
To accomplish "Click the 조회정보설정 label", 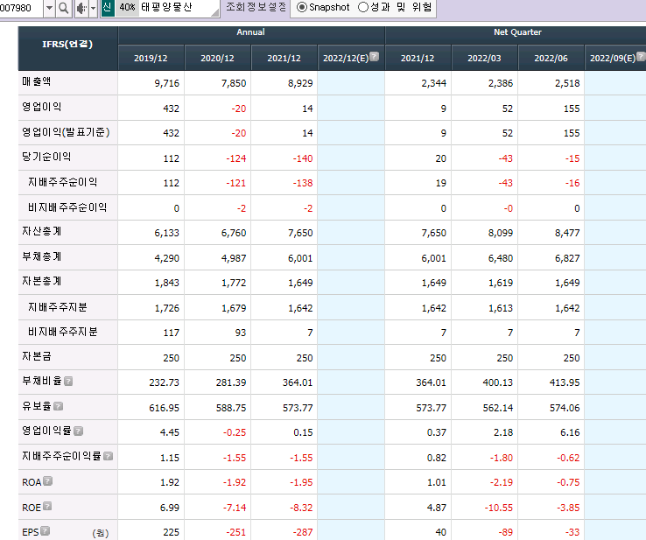I will (256, 7).
